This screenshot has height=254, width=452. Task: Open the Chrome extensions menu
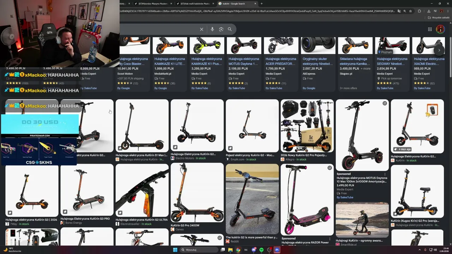(x=419, y=11)
